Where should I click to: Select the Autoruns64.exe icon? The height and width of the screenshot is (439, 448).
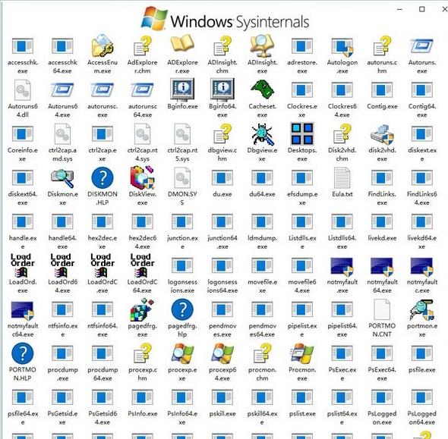click(62, 90)
